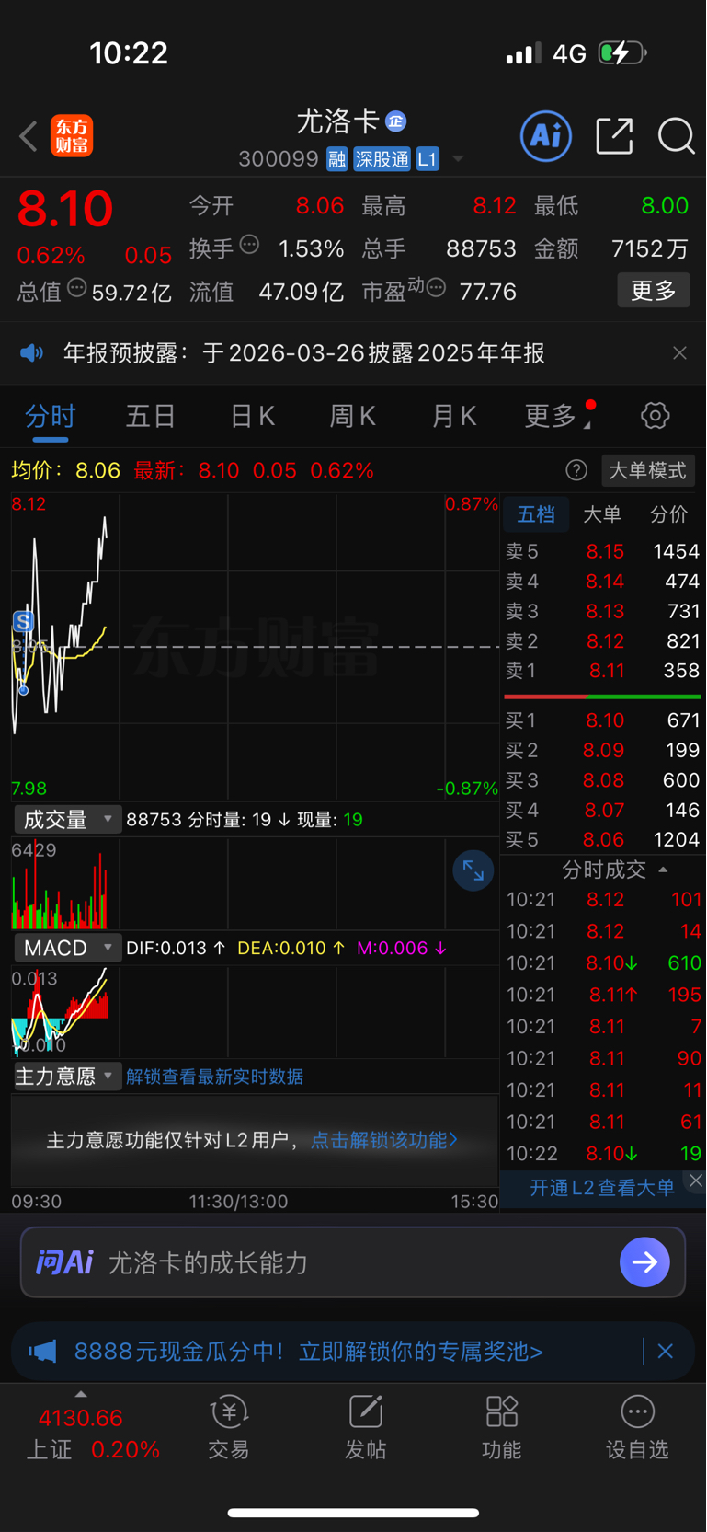Open MACD indicator dropdown
The width and height of the screenshot is (707, 1532).
[x=67, y=948]
